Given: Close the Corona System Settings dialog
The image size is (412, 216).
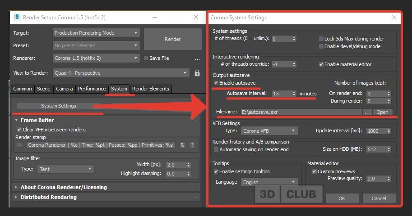Looking at the screenshot, I should point(394,17).
